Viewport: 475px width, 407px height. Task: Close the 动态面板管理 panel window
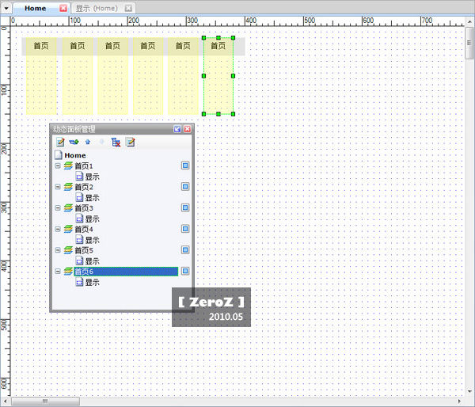[x=188, y=129]
